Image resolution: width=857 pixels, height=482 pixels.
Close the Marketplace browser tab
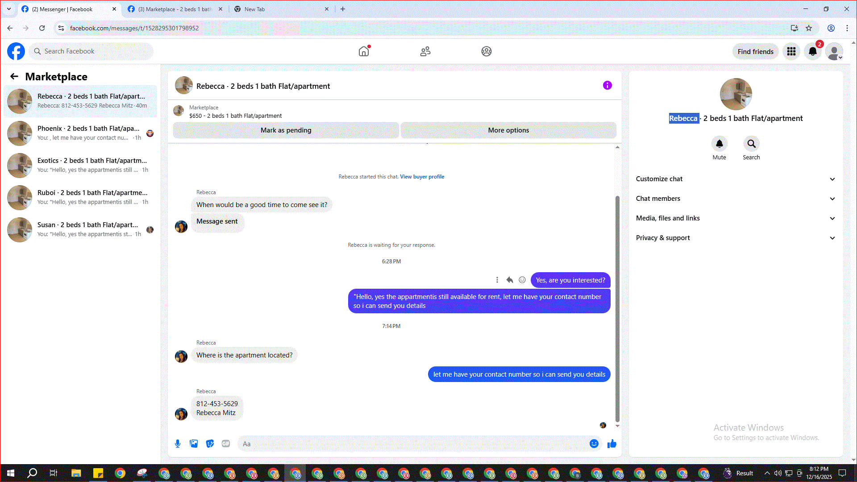pyautogui.click(x=220, y=9)
